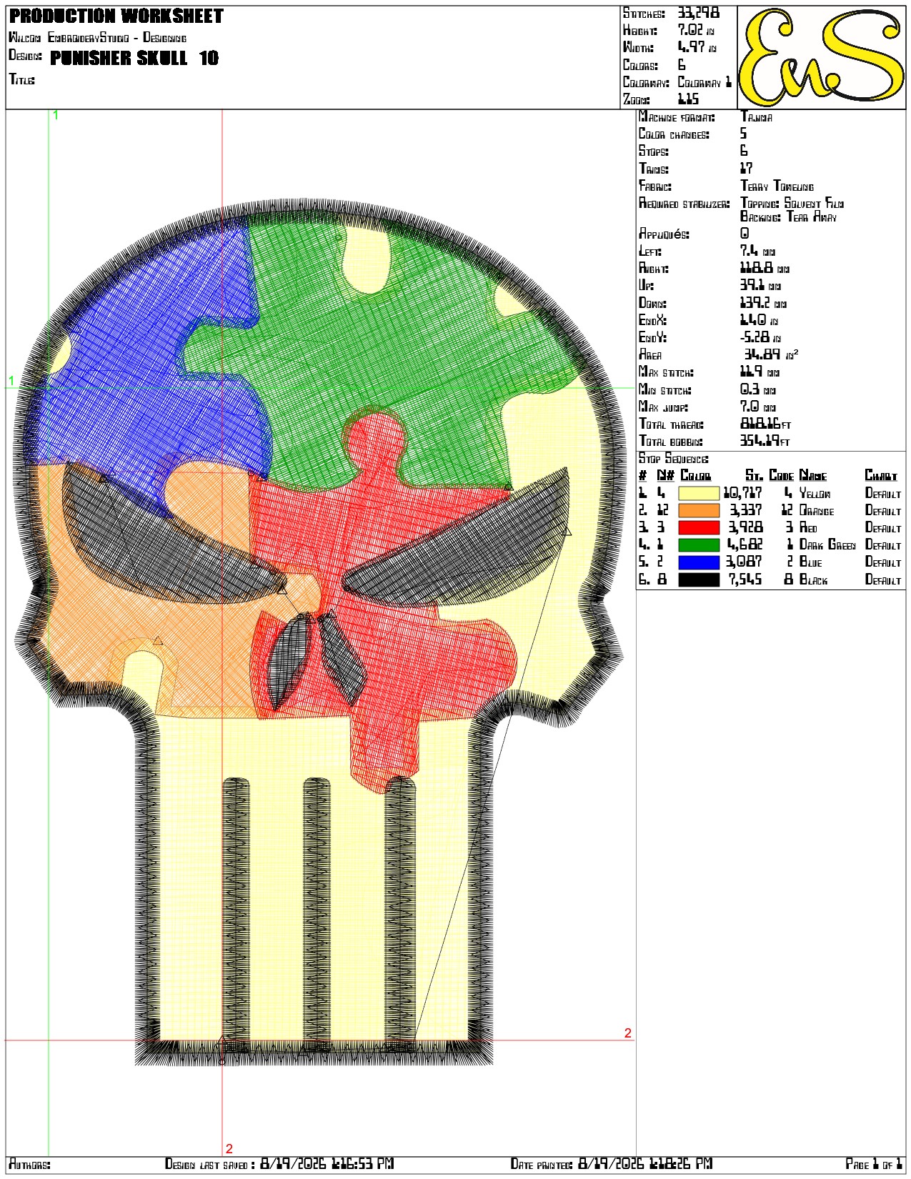The image size is (911, 1179).
Task: Click the machine format value 'Tajima'
Action: pos(756,117)
